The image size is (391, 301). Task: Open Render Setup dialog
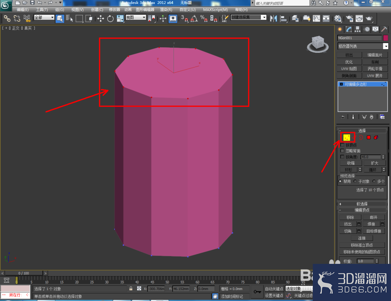tap(349, 18)
